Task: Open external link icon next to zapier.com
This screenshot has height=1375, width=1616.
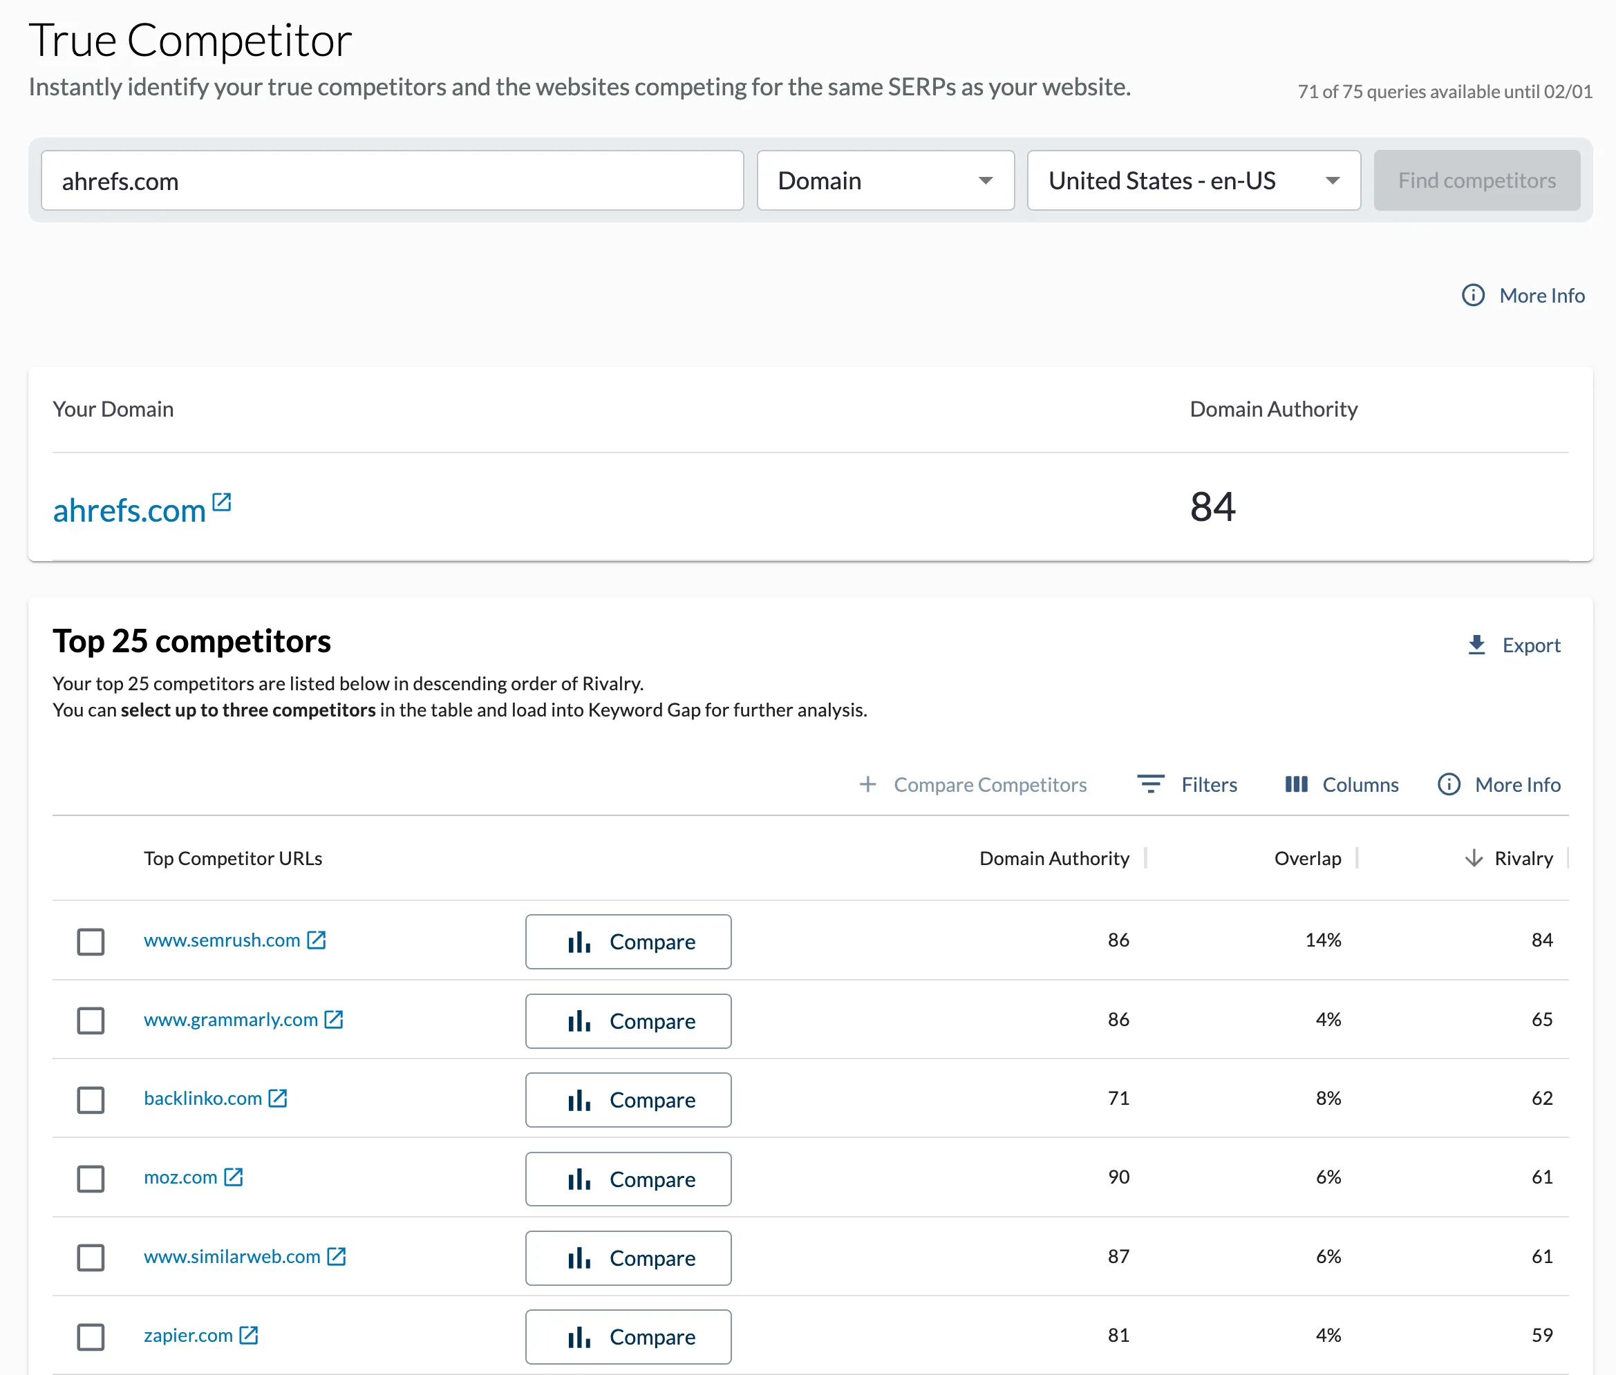Action: pyautogui.click(x=249, y=1335)
